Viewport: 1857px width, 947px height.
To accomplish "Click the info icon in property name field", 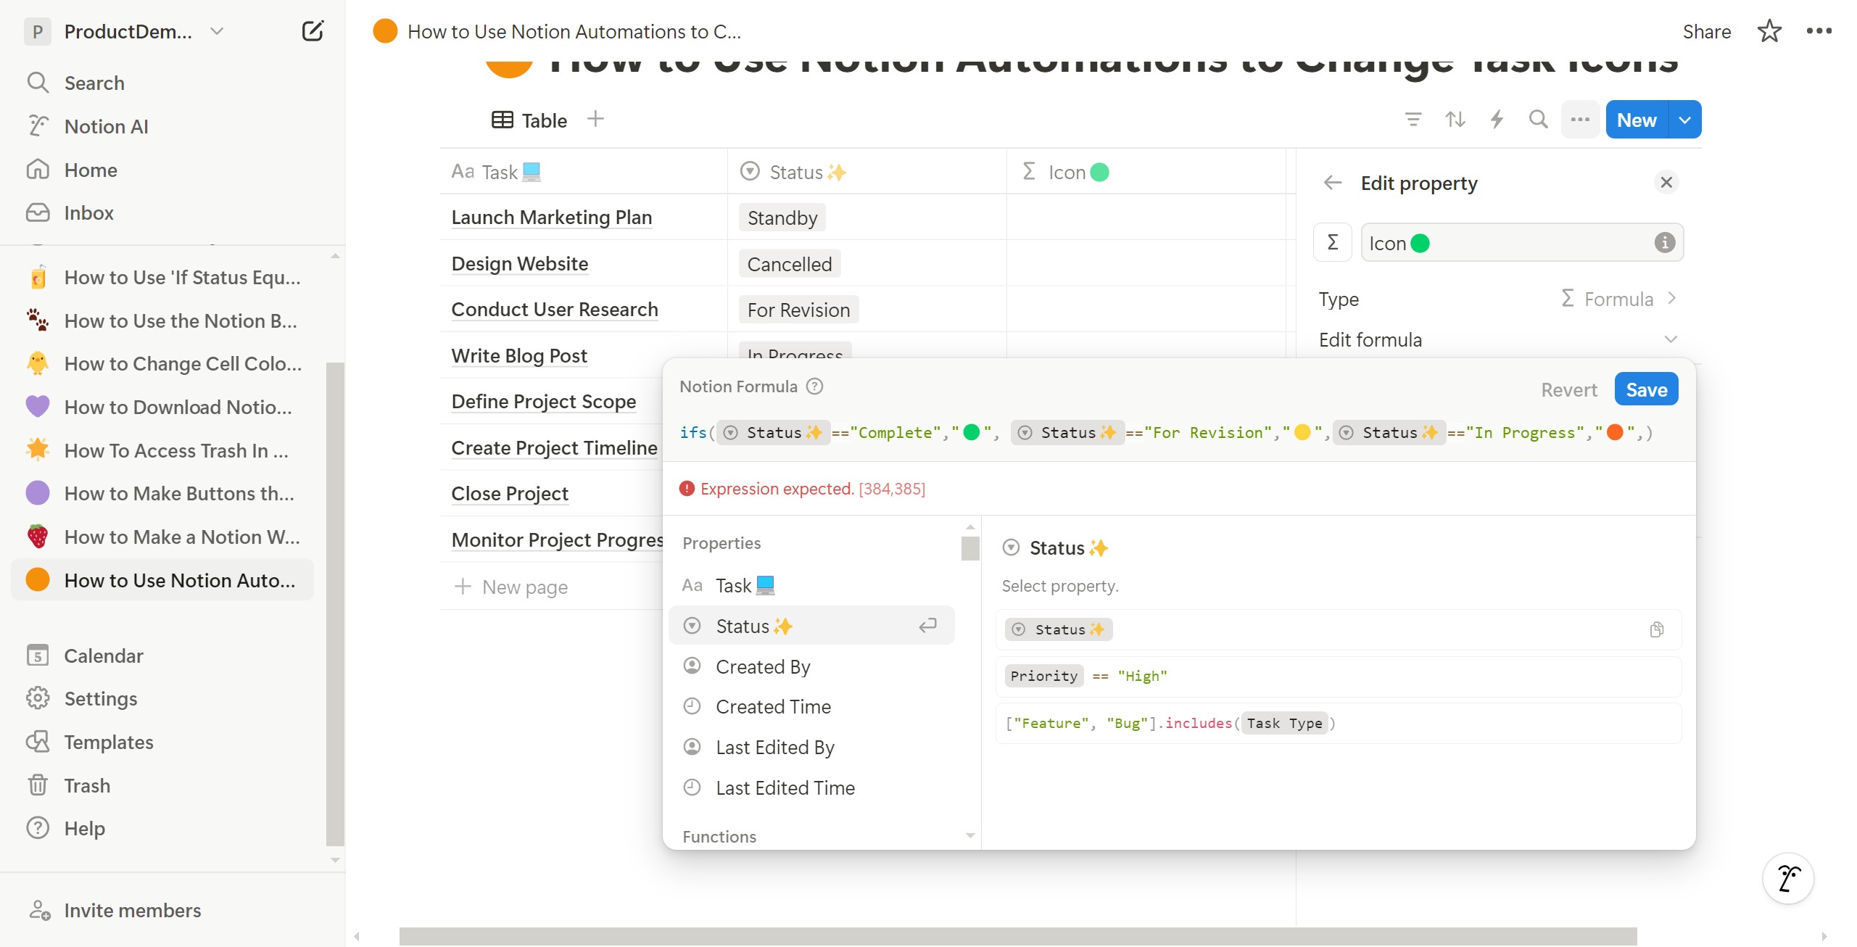I will click(1665, 242).
